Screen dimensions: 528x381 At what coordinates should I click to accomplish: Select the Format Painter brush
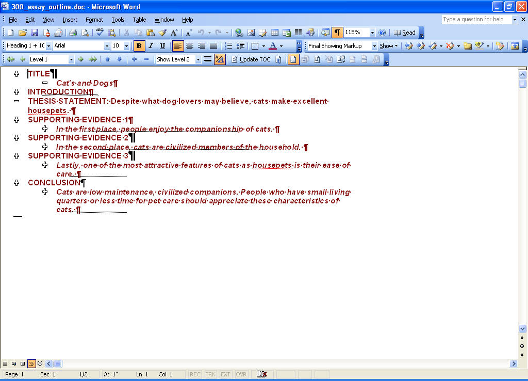162,33
